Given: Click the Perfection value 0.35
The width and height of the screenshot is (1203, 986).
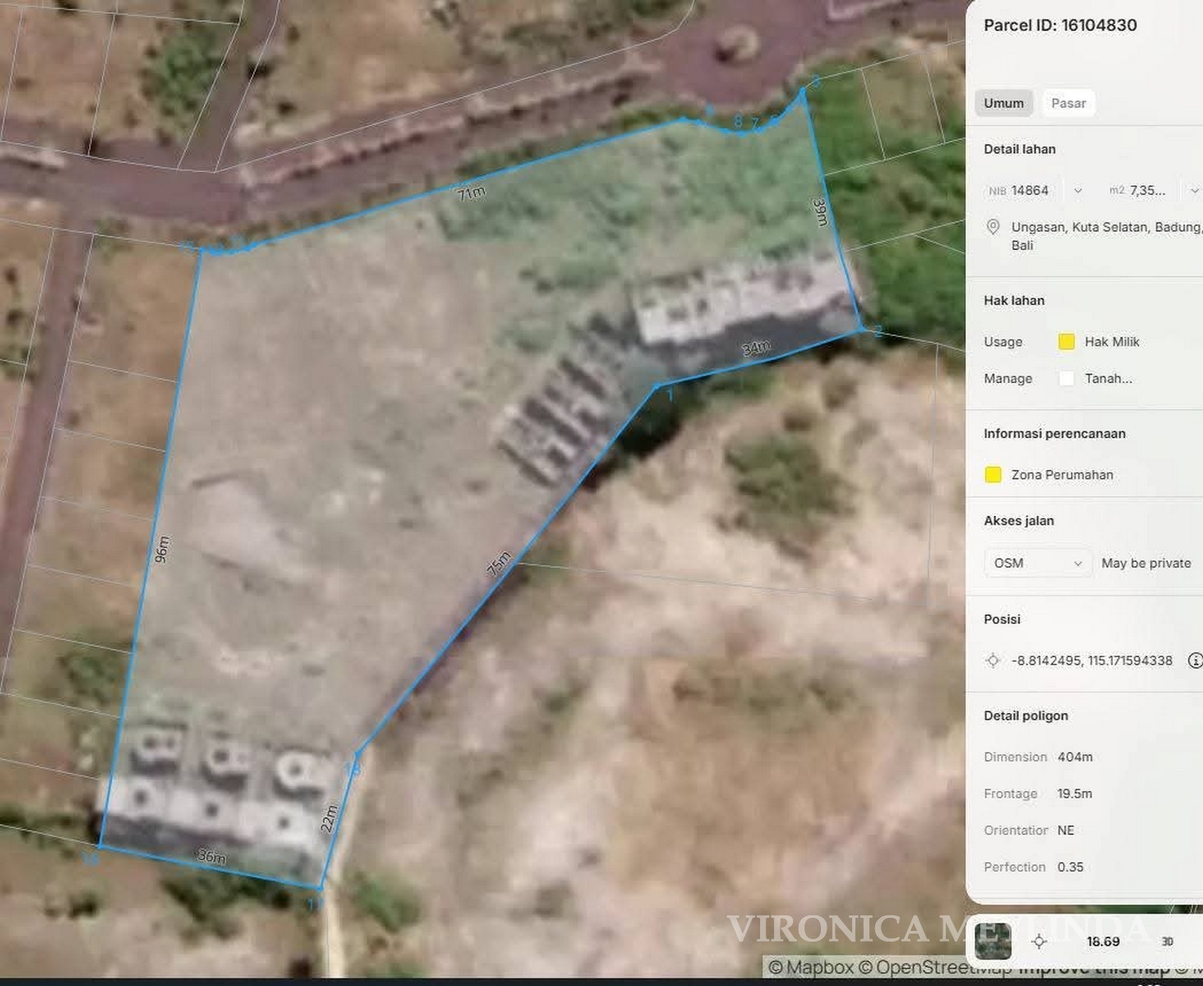Looking at the screenshot, I should tap(1071, 867).
